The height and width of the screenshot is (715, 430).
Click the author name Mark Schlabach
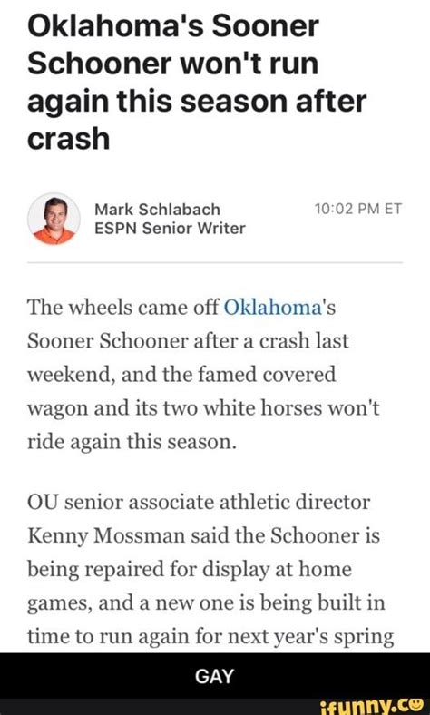pos(157,209)
